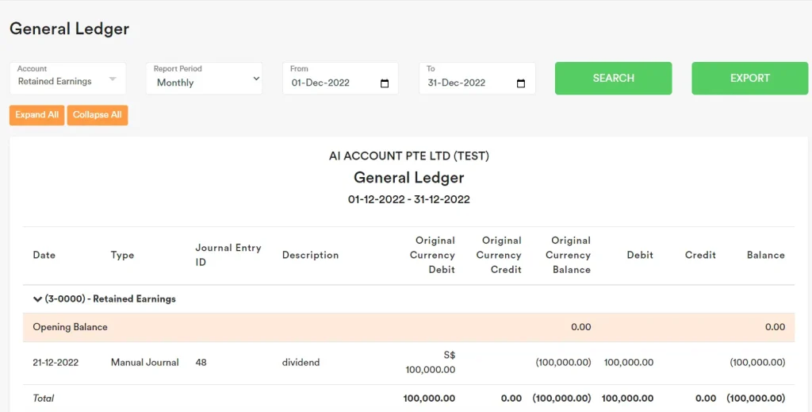This screenshot has height=412, width=812.
Task: Open the Report Period Monthly dropdown
Action: coord(204,79)
